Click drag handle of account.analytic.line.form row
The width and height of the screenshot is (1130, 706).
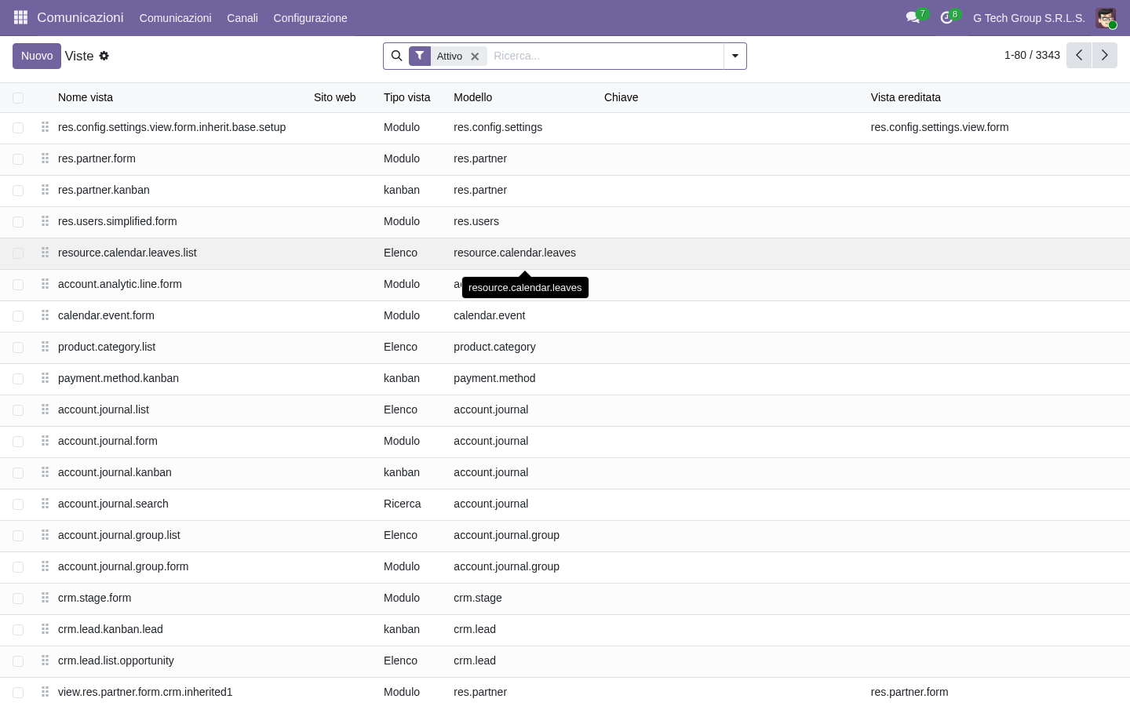click(x=45, y=284)
